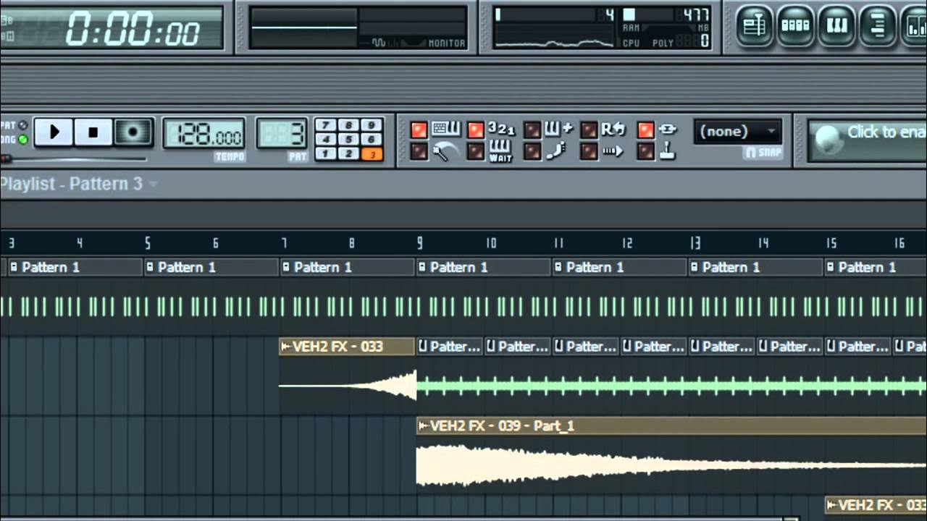This screenshot has width=927, height=521.
Task: Select the bottom VEH2 FX - 033 clip at bar 15
Action: 876,504
